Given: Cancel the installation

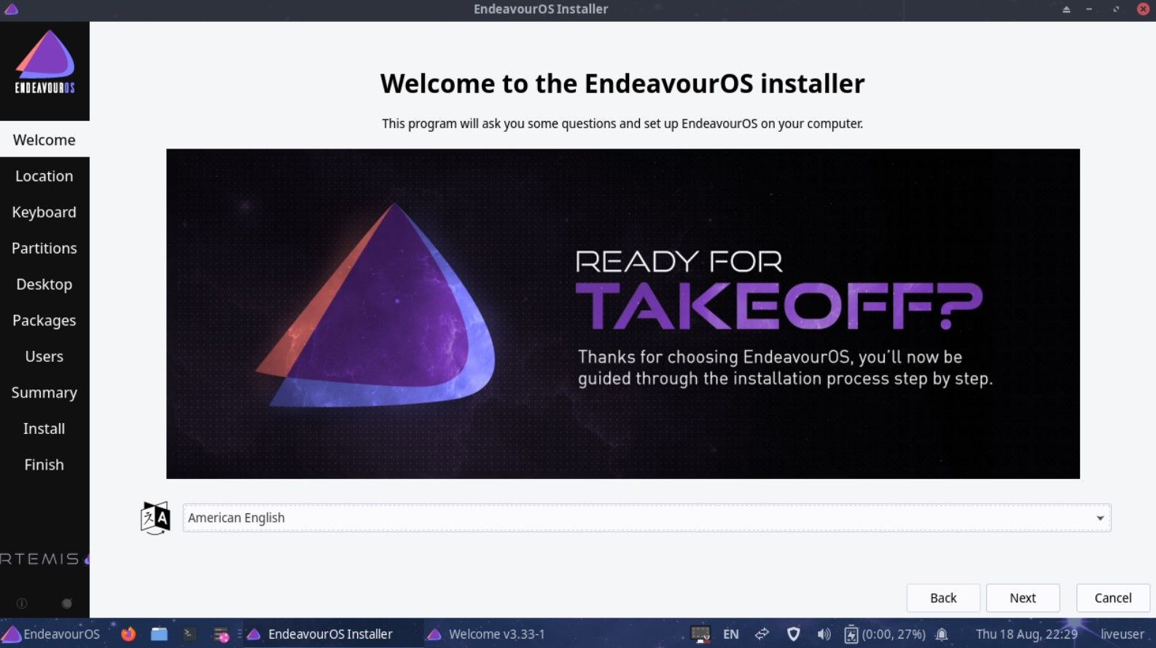Looking at the screenshot, I should (1113, 598).
